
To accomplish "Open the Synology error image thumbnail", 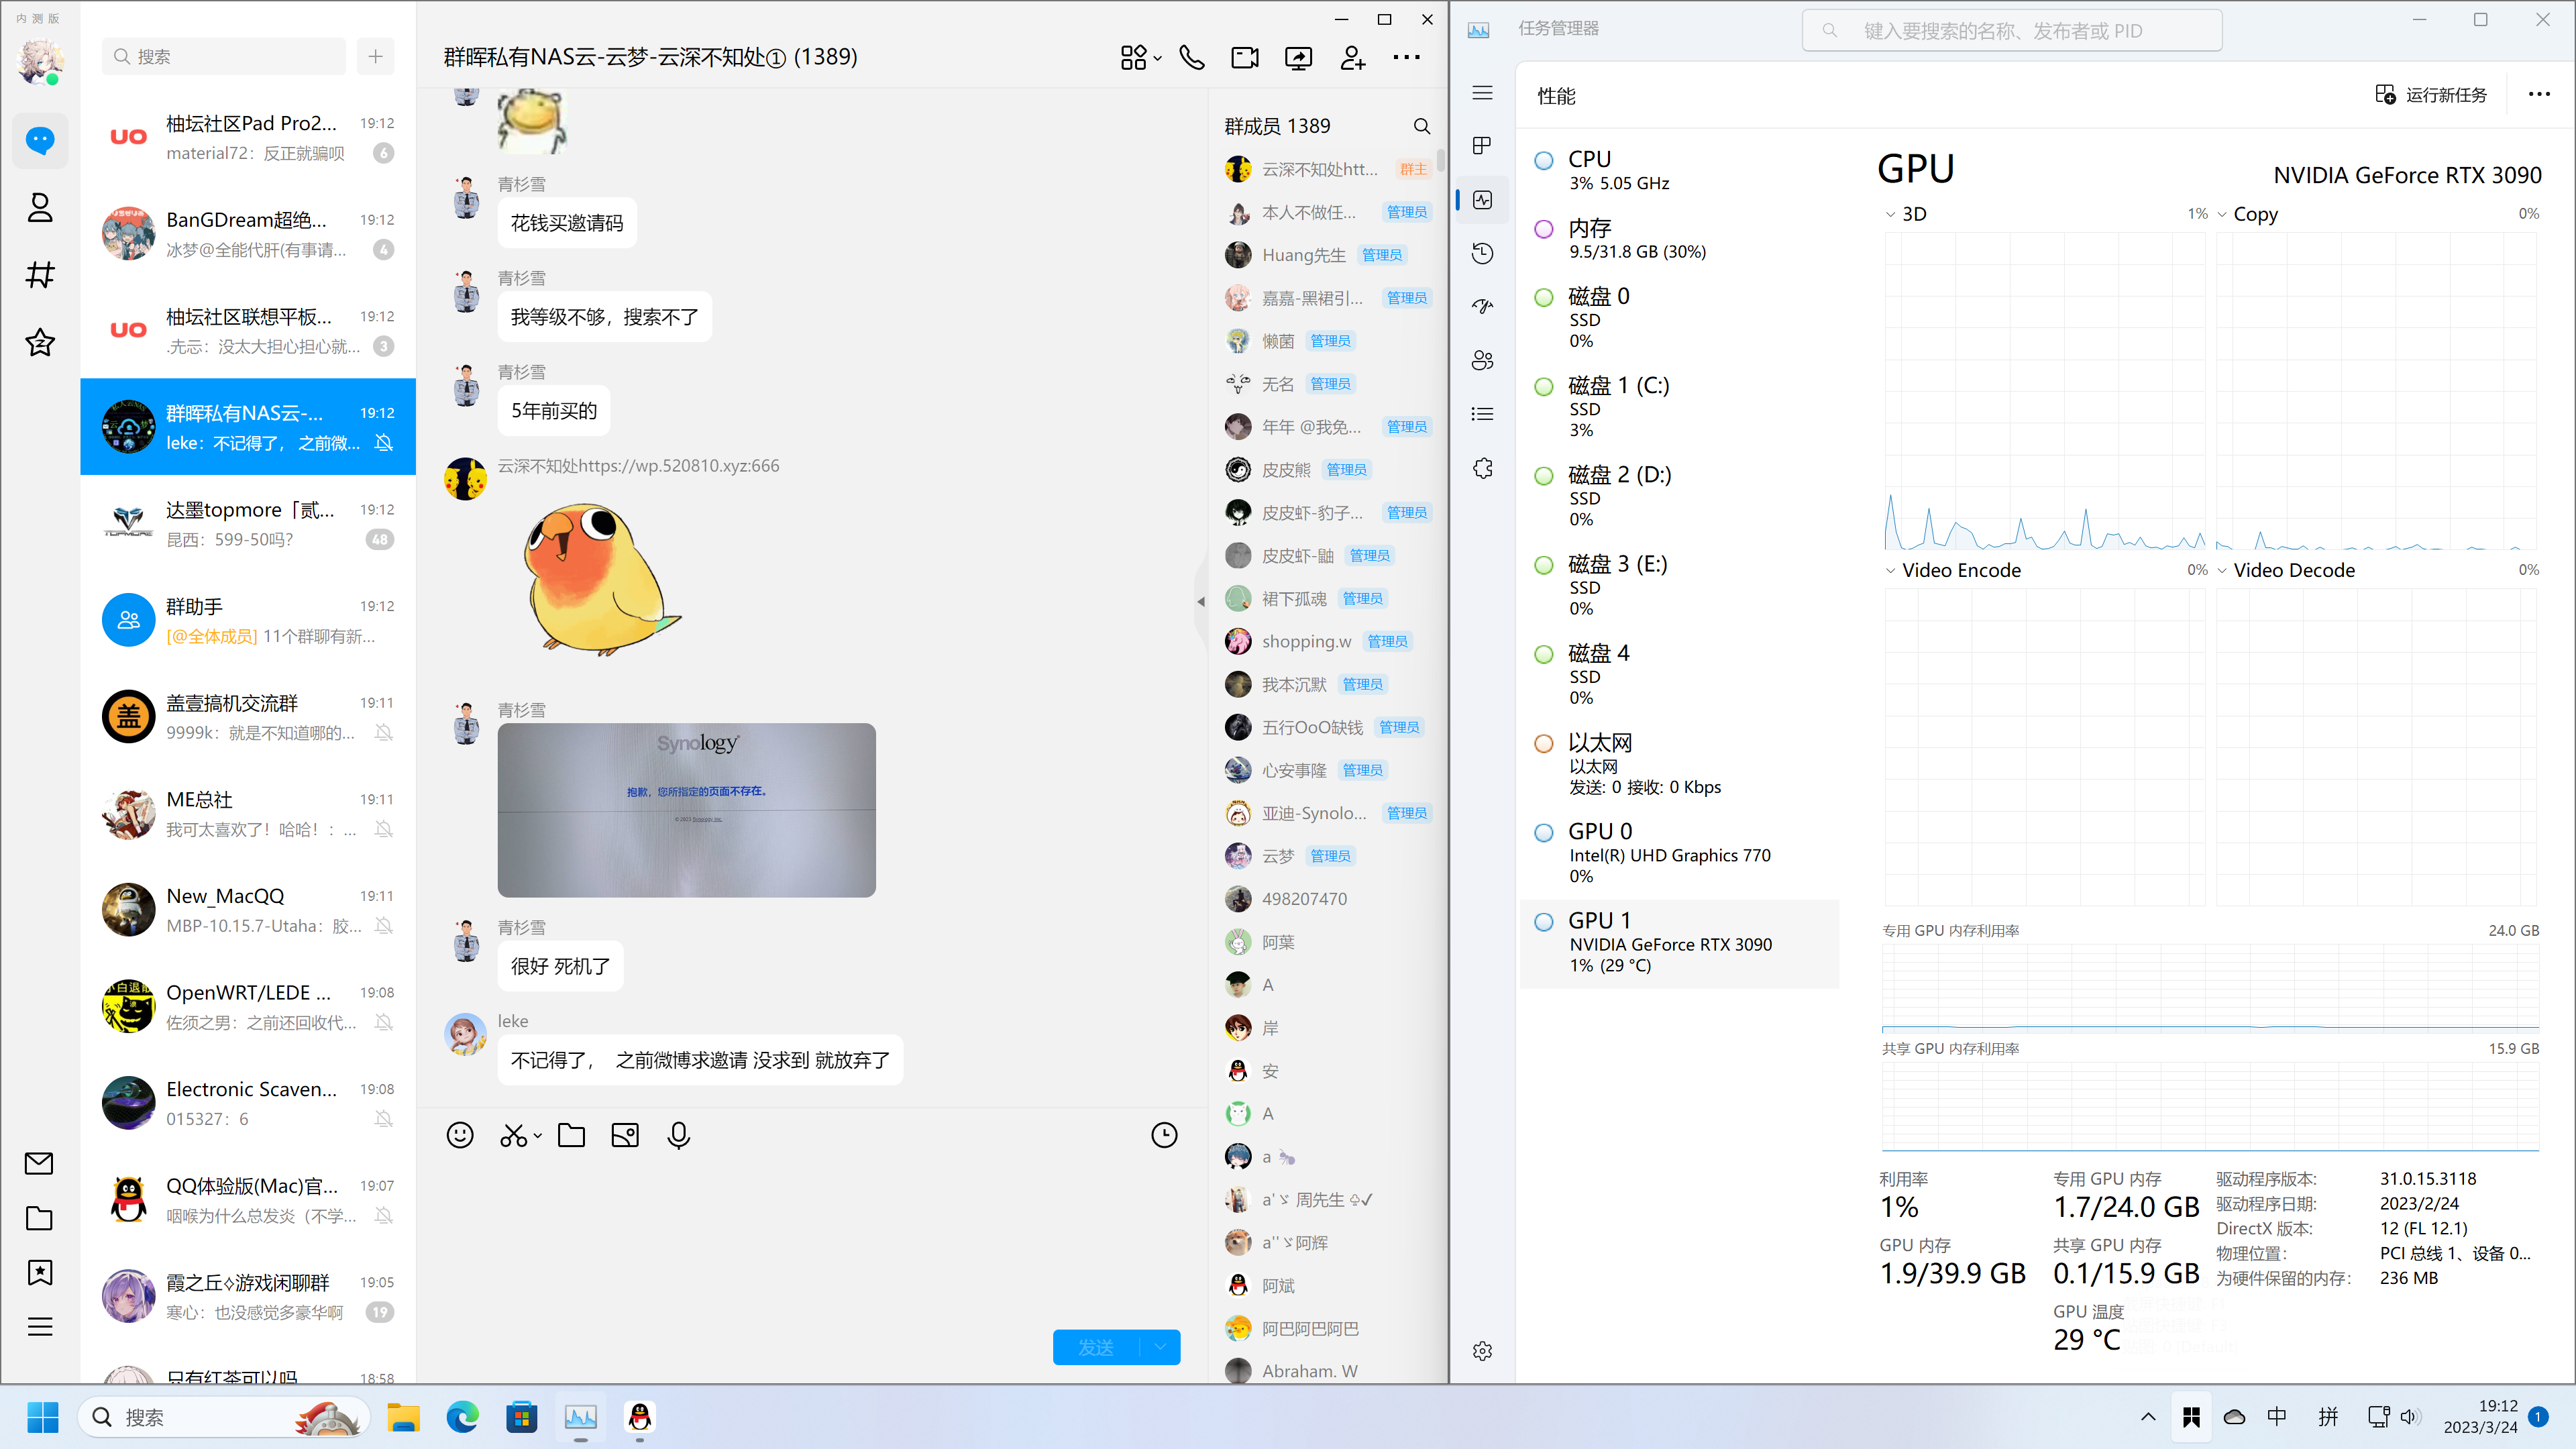I will point(686,810).
